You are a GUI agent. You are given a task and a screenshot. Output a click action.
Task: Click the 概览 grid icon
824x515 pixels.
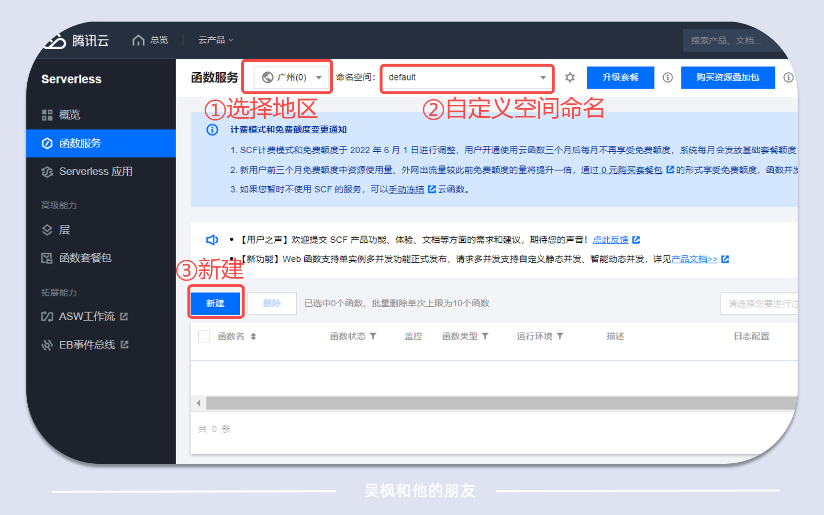pos(47,115)
